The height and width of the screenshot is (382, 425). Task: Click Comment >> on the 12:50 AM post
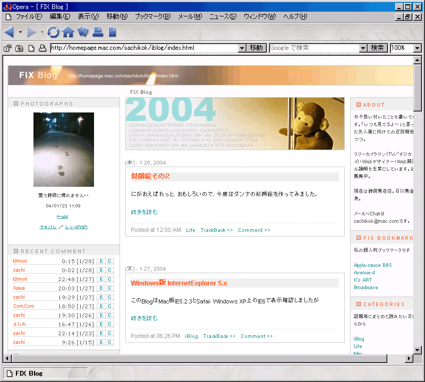point(254,230)
